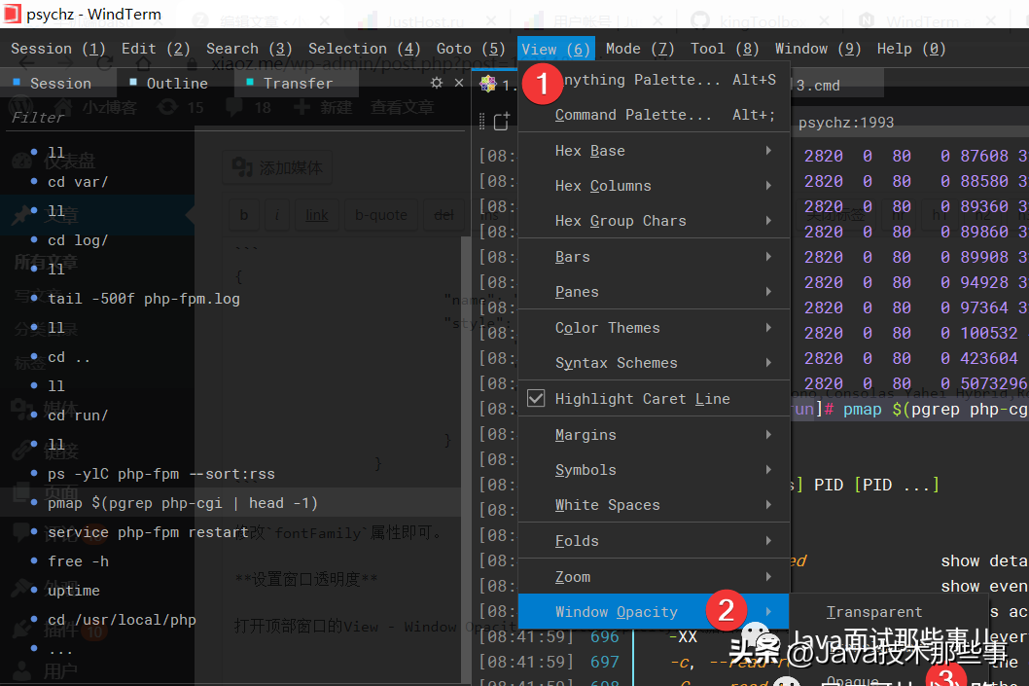The width and height of the screenshot is (1029, 686).
Task: Select 'tail -500f php-fpm.log' outline entry
Action: pyautogui.click(x=144, y=299)
